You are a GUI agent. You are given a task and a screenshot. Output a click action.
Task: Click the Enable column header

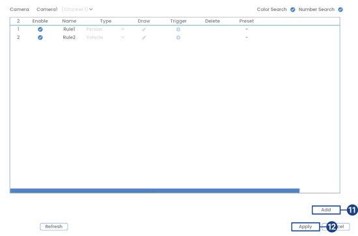(40, 21)
